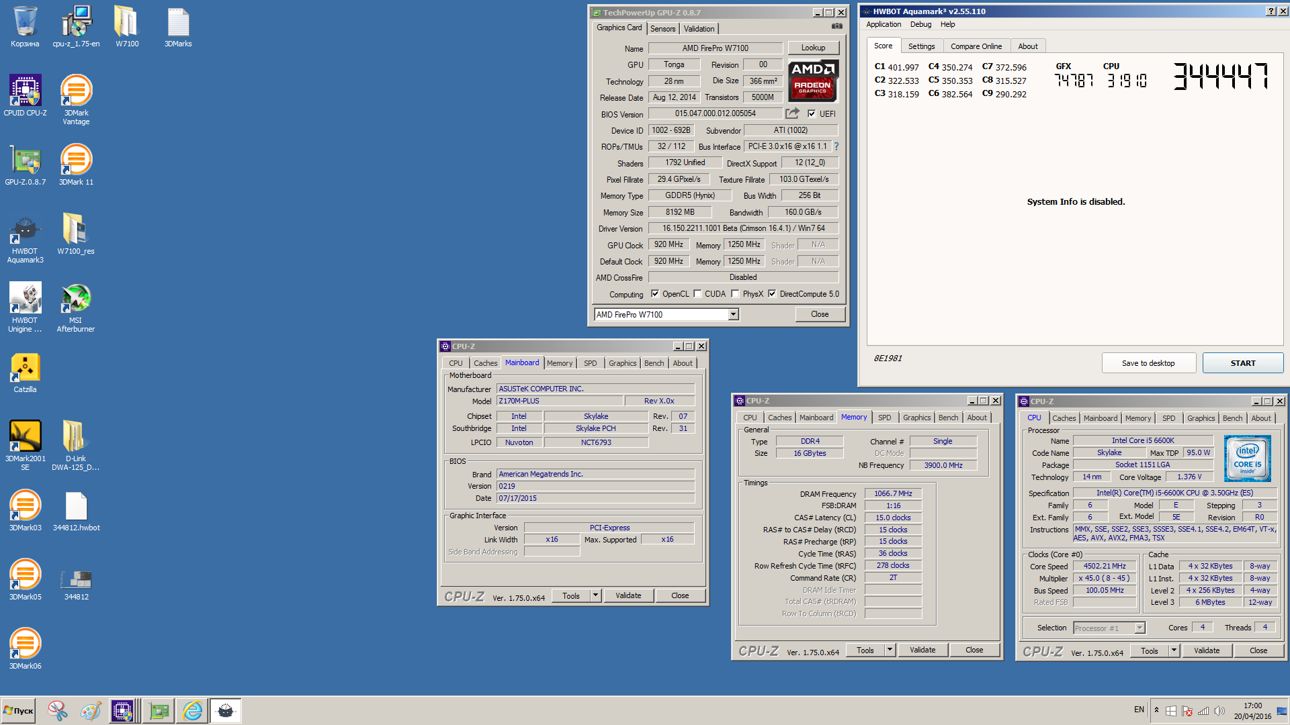Click the START button in Aquamark
The image size is (1290, 725).
1243,363
